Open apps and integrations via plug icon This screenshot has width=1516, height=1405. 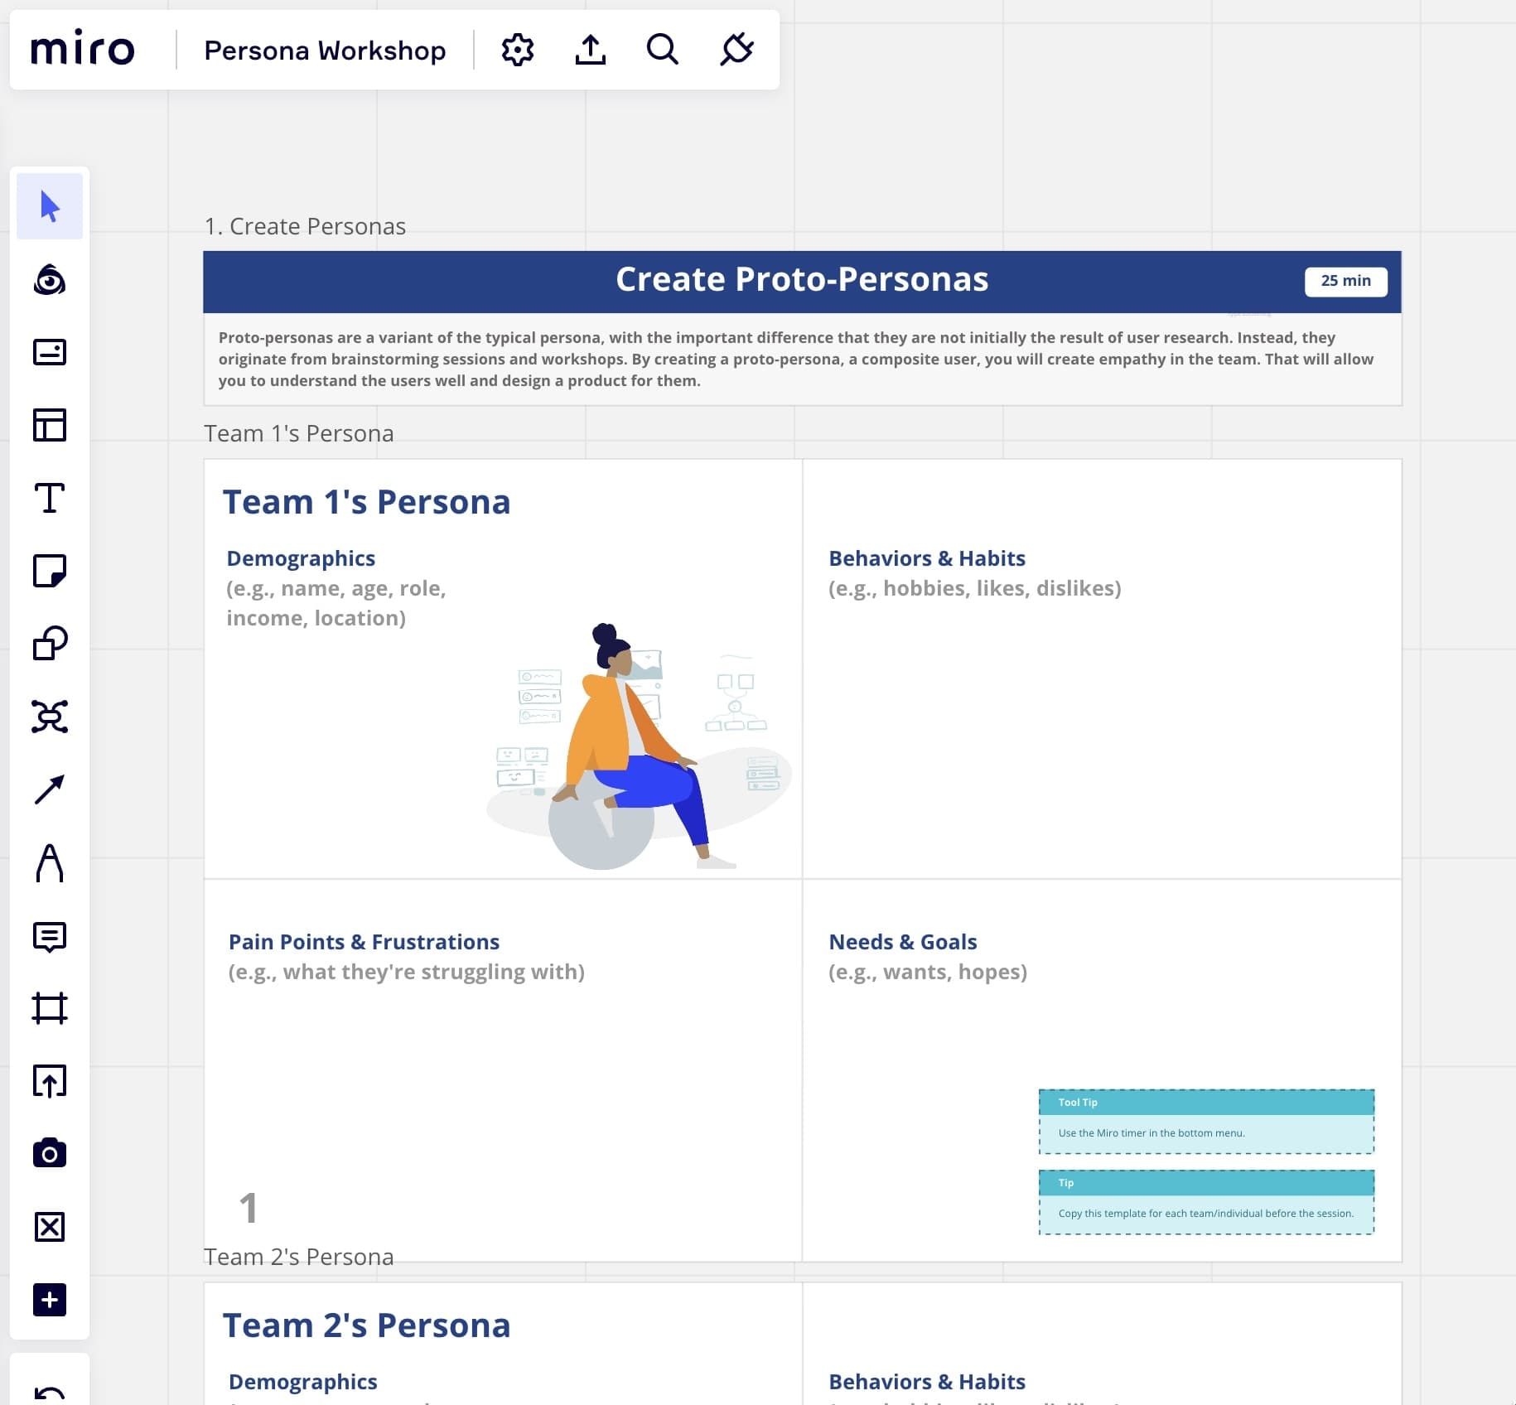[x=736, y=50]
